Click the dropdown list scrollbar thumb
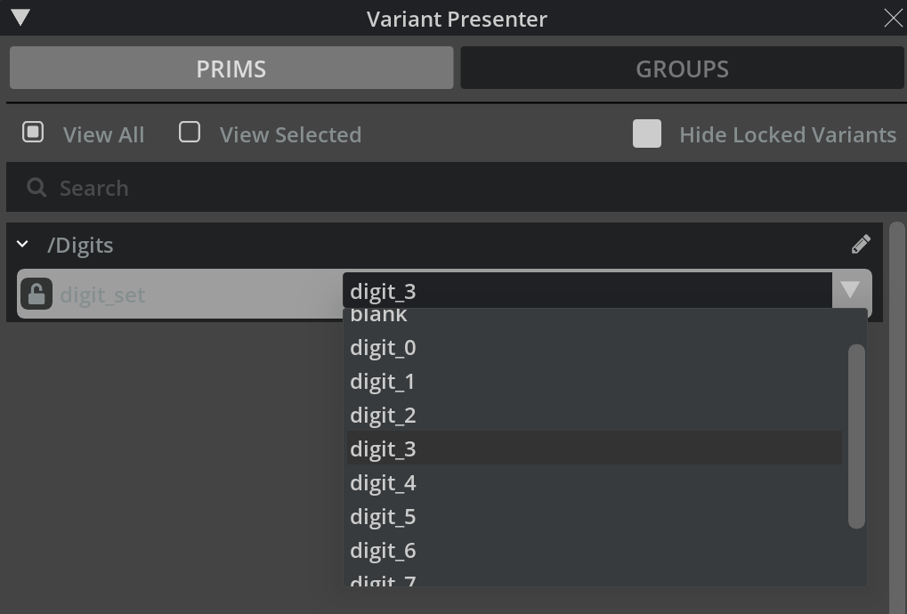907x614 pixels. pos(856,436)
